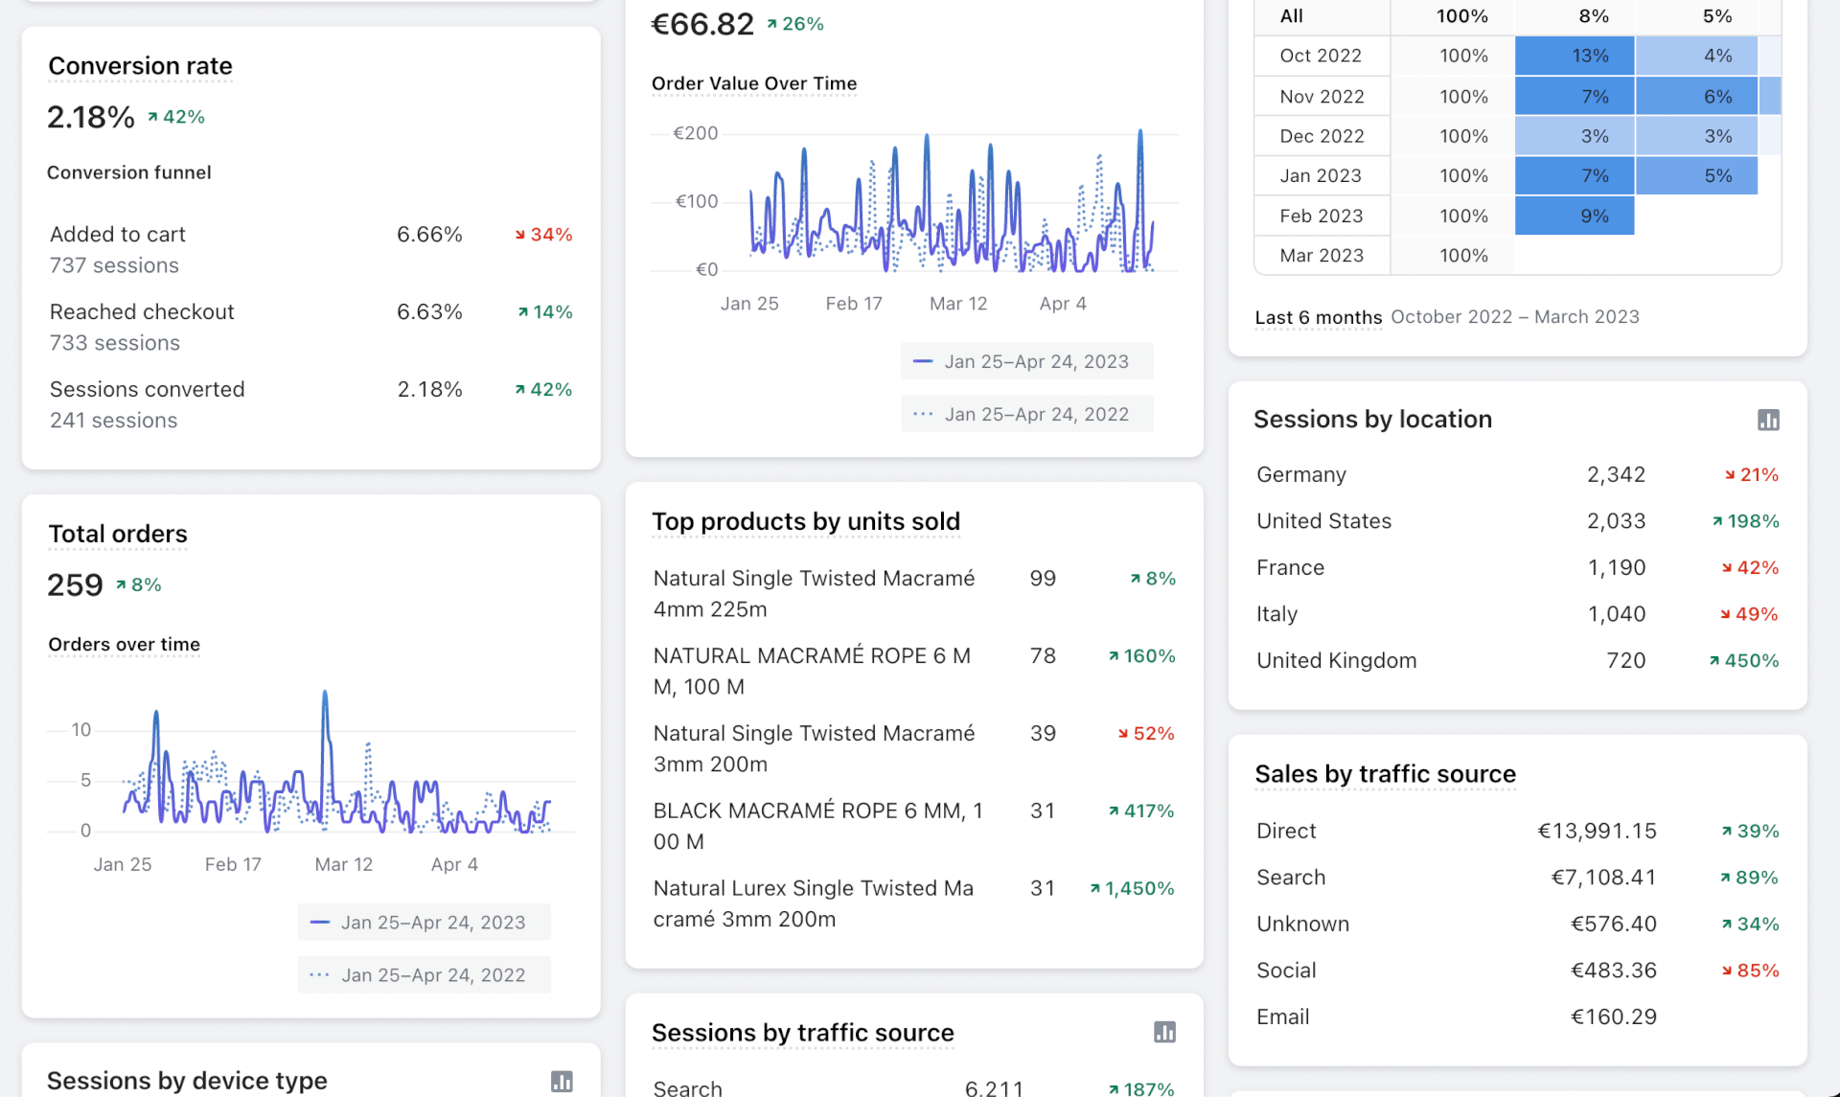Click orders legend Jan 25–Apr 24, 2022
Viewport: 1840px width, 1097px height.
(x=424, y=974)
